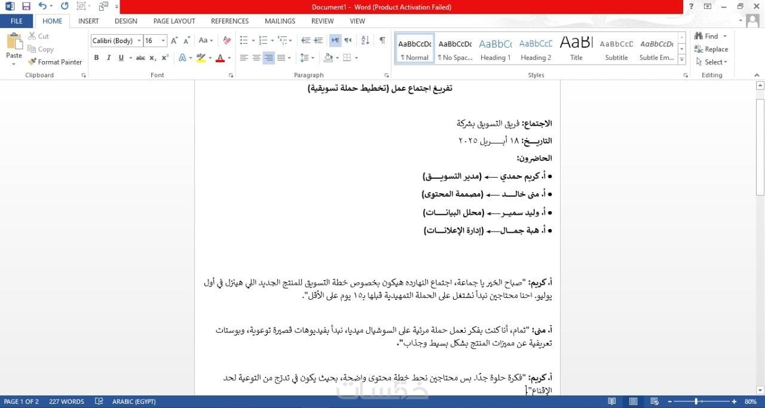Open the proofing errors status icon

click(99, 401)
